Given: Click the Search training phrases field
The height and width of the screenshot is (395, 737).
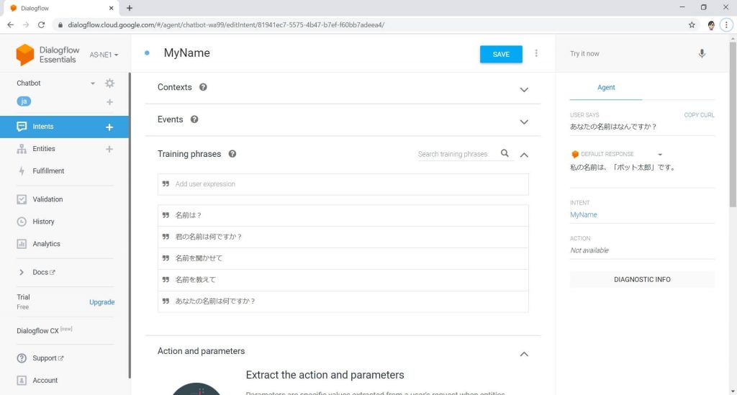Looking at the screenshot, I should tap(453, 154).
